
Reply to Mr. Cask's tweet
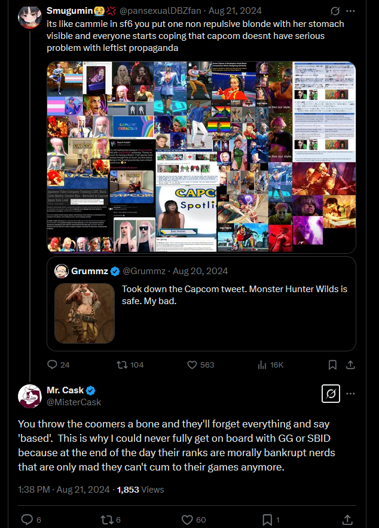[x=27, y=520]
